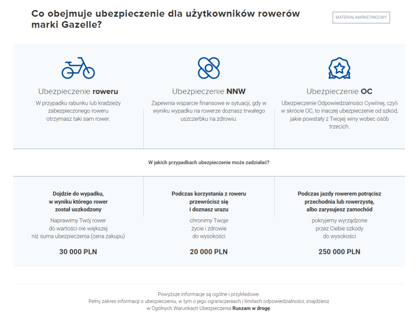This screenshot has height=319, width=418.
Task: Click the 20 000 PLN amount
Action: click(209, 252)
